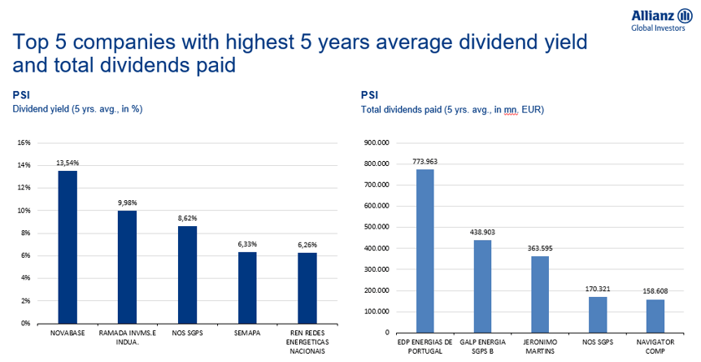701x362 pixels.
Task: Select the SEMAPA bar in left chart
Action: pos(248,287)
